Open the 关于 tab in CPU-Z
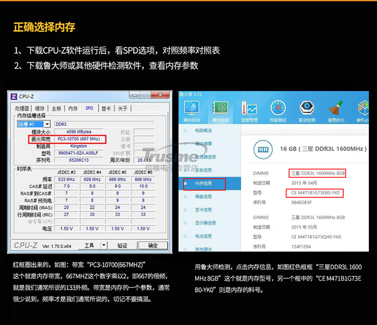The image size is (377, 325). (x=123, y=109)
